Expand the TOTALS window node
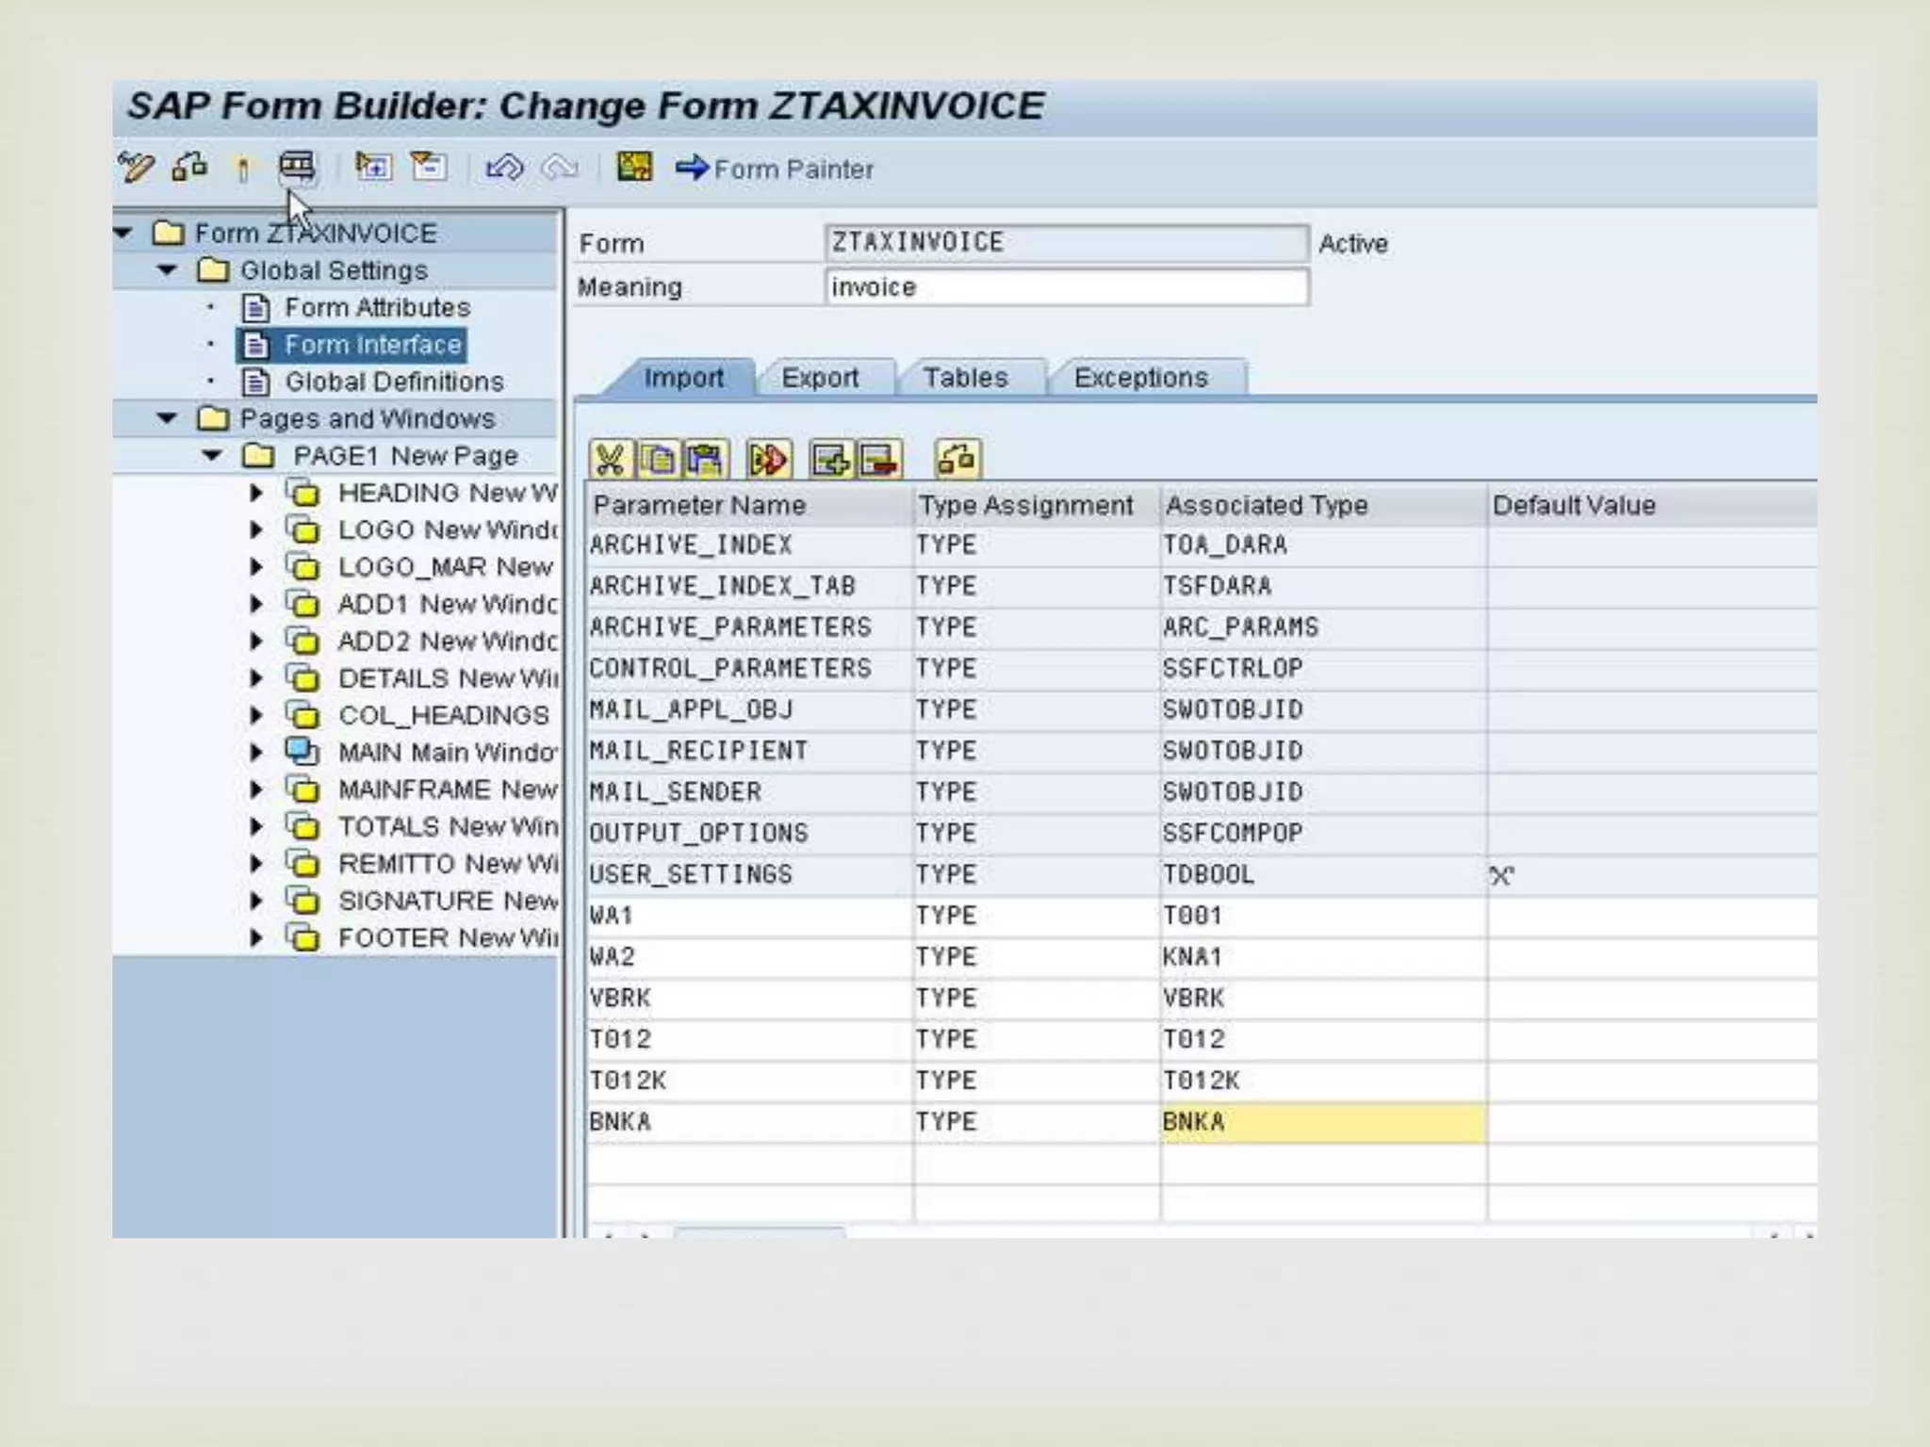1930x1447 pixels. point(256,827)
